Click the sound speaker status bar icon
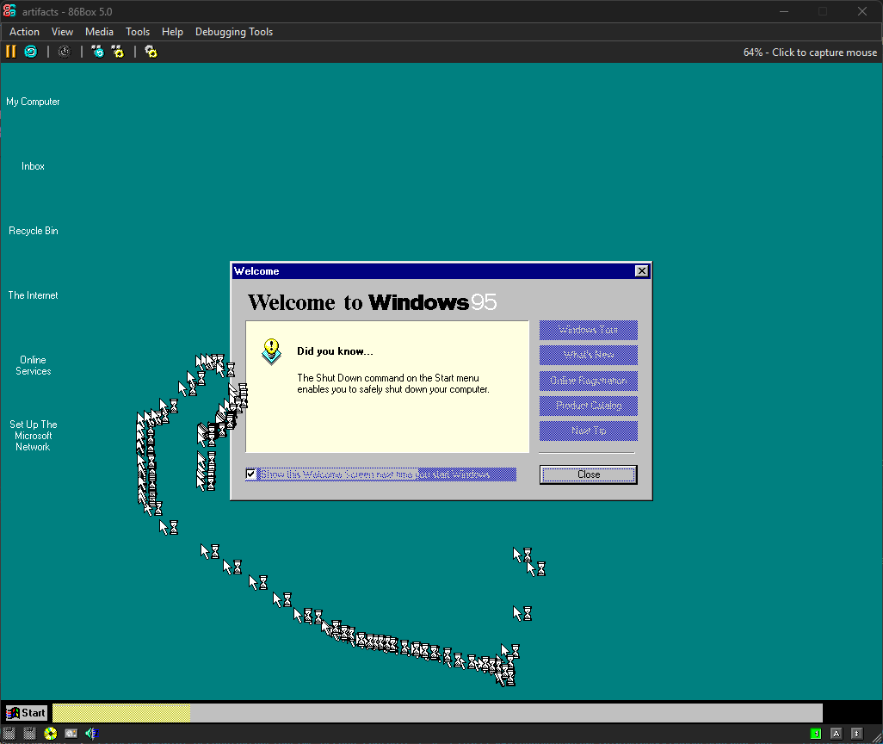883x744 pixels. pyautogui.click(x=92, y=734)
